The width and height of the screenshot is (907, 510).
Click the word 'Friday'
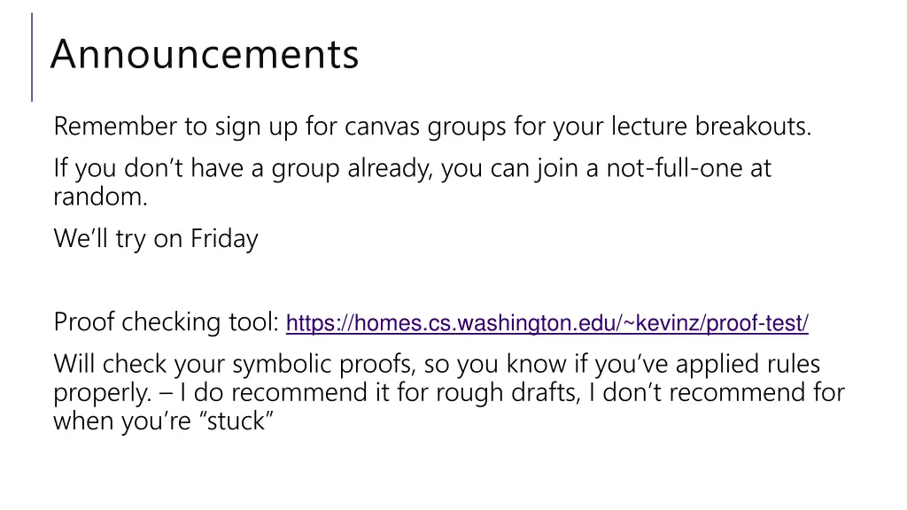pos(224,239)
